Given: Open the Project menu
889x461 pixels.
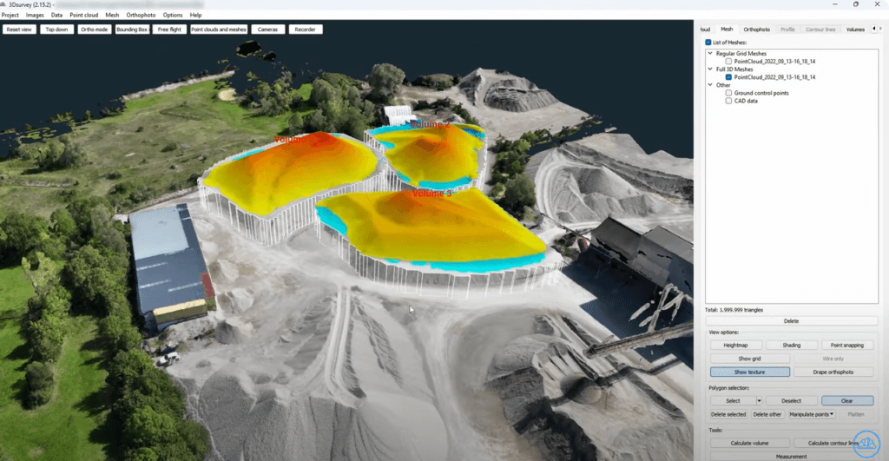Looking at the screenshot, I should (10, 16).
